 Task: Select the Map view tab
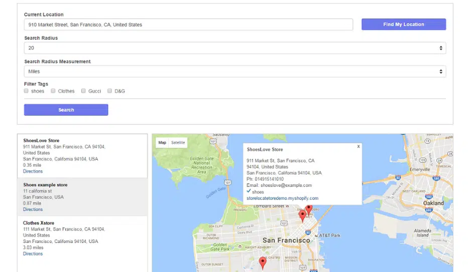(162, 143)
